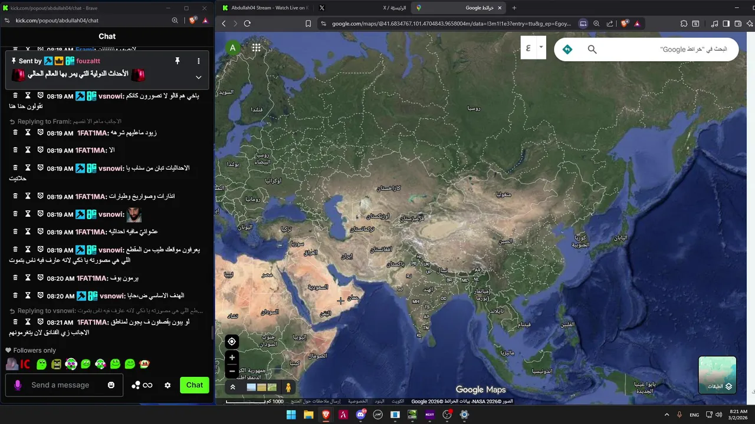755x424 pixels.
Task: Zoom icon in Kick popout address bar
Action: pos(175,20)
